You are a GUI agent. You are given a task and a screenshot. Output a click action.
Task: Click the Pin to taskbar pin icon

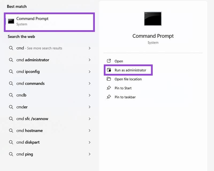[109, 97]
